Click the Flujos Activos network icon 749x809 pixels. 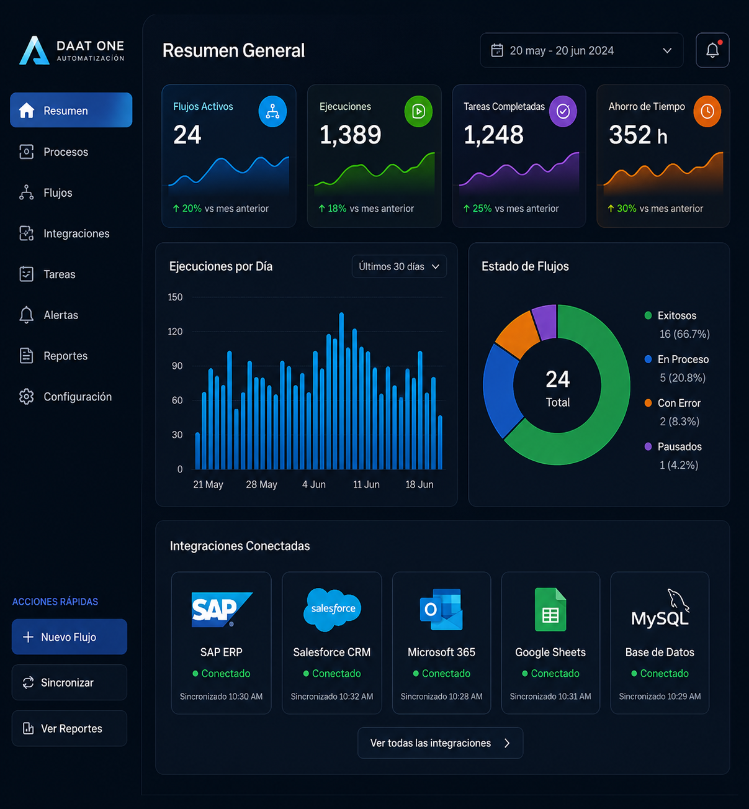click(x=272, y=112)
